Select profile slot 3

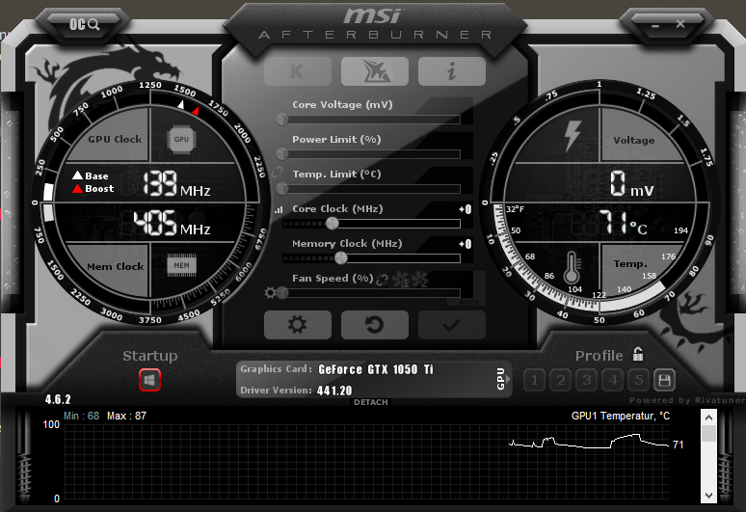[x=587, y=380]
